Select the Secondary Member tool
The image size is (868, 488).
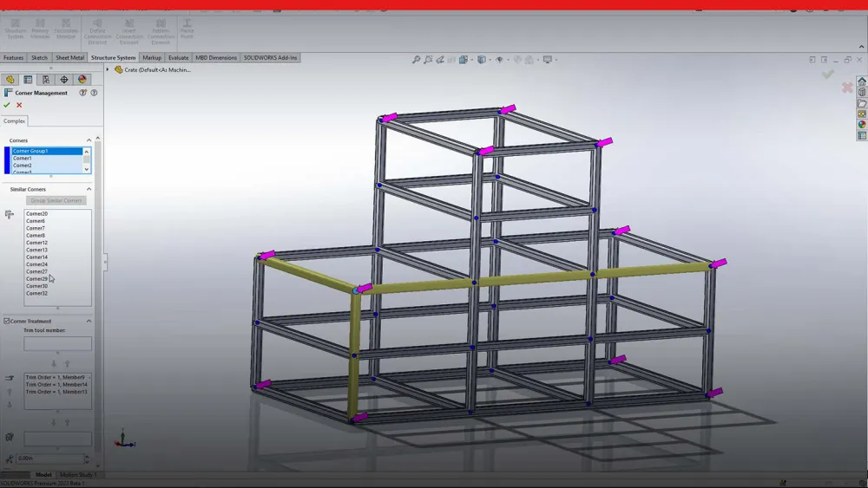65,29
